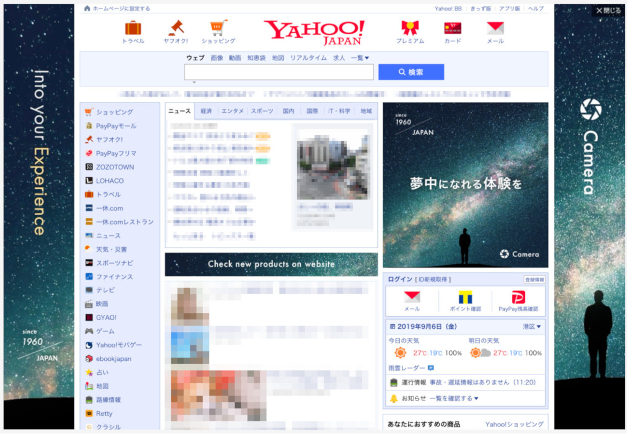Click the Check new products on website banner
Image resolution: width=627 pixels, height=434 pixels.
coord(271,264)
